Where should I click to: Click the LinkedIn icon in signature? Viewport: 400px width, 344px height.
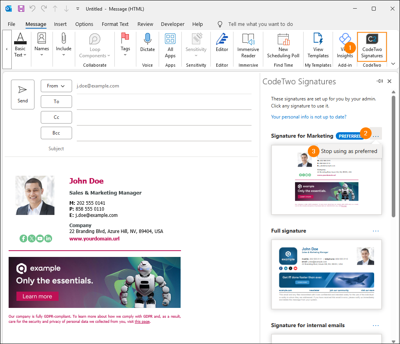tap(48, 238)
